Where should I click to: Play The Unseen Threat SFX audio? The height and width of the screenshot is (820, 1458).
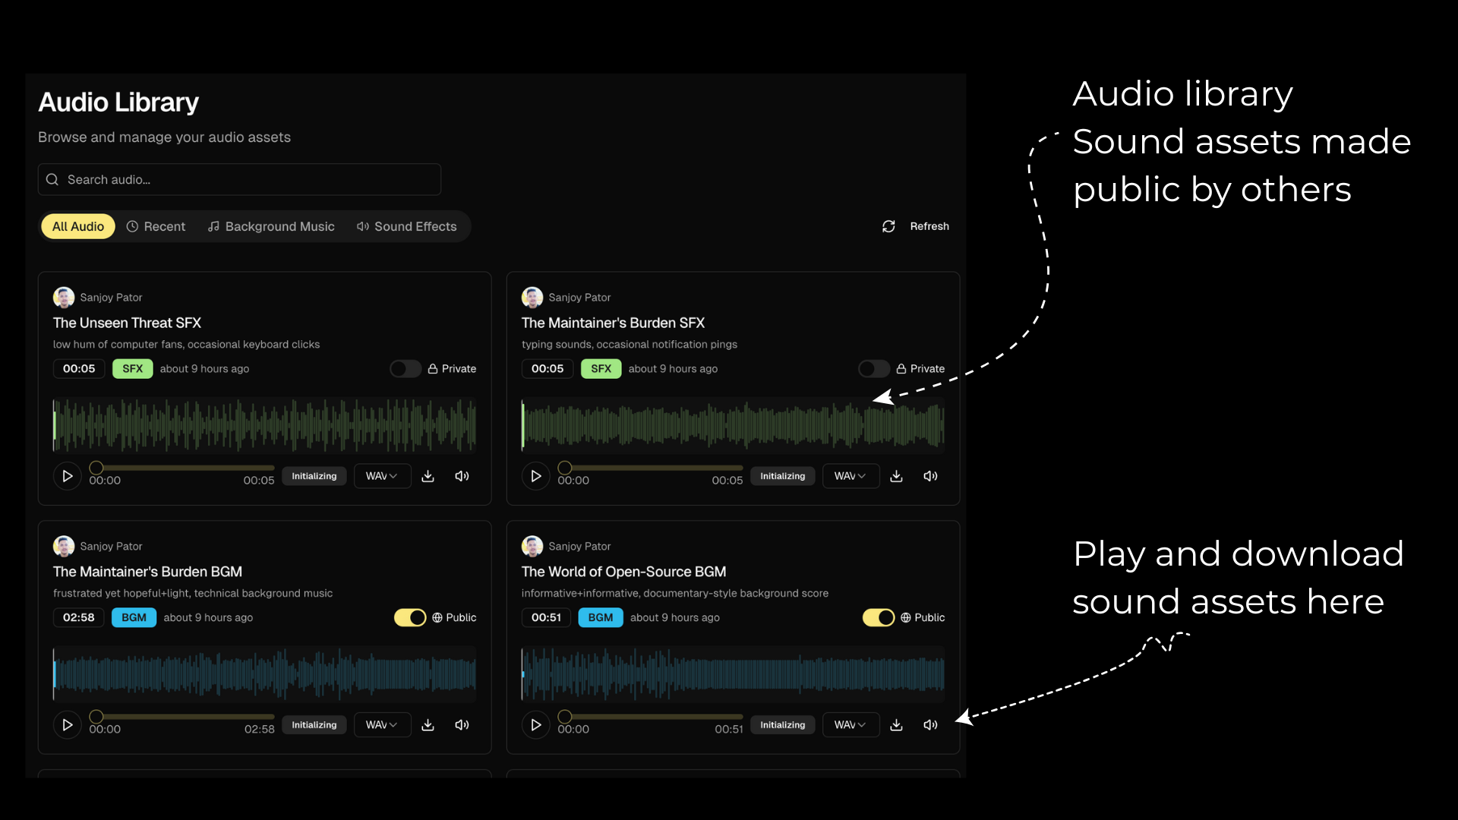(67, 476)
